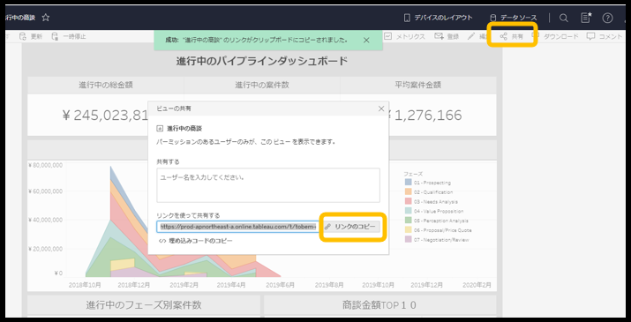Click the フェーズ legend title
This screenshot has height=322, width=631.
(413, 174)
